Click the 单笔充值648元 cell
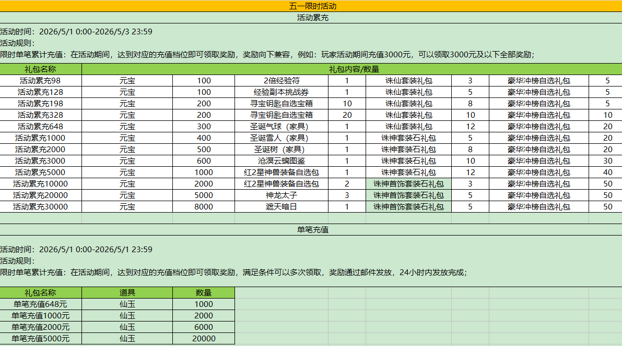Viewport: 622px width, 346px height. 41,304
